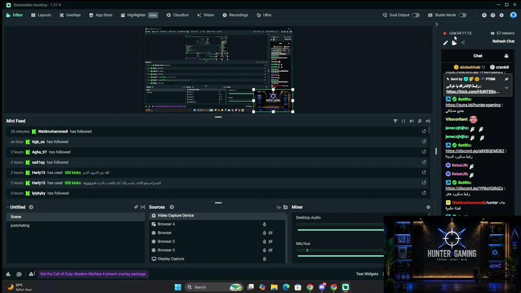Open the Recordings page
This screenshot has width=521, height=293.
235,15
